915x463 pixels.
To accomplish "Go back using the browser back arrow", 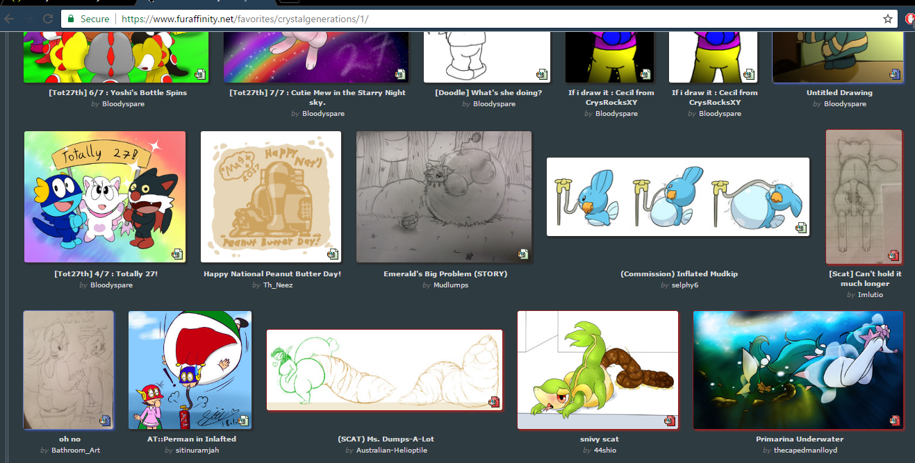I will coord(10,19).
